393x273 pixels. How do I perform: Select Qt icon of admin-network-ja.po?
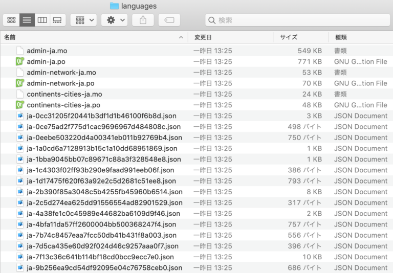pyautogui.click(x=20, y=83)
